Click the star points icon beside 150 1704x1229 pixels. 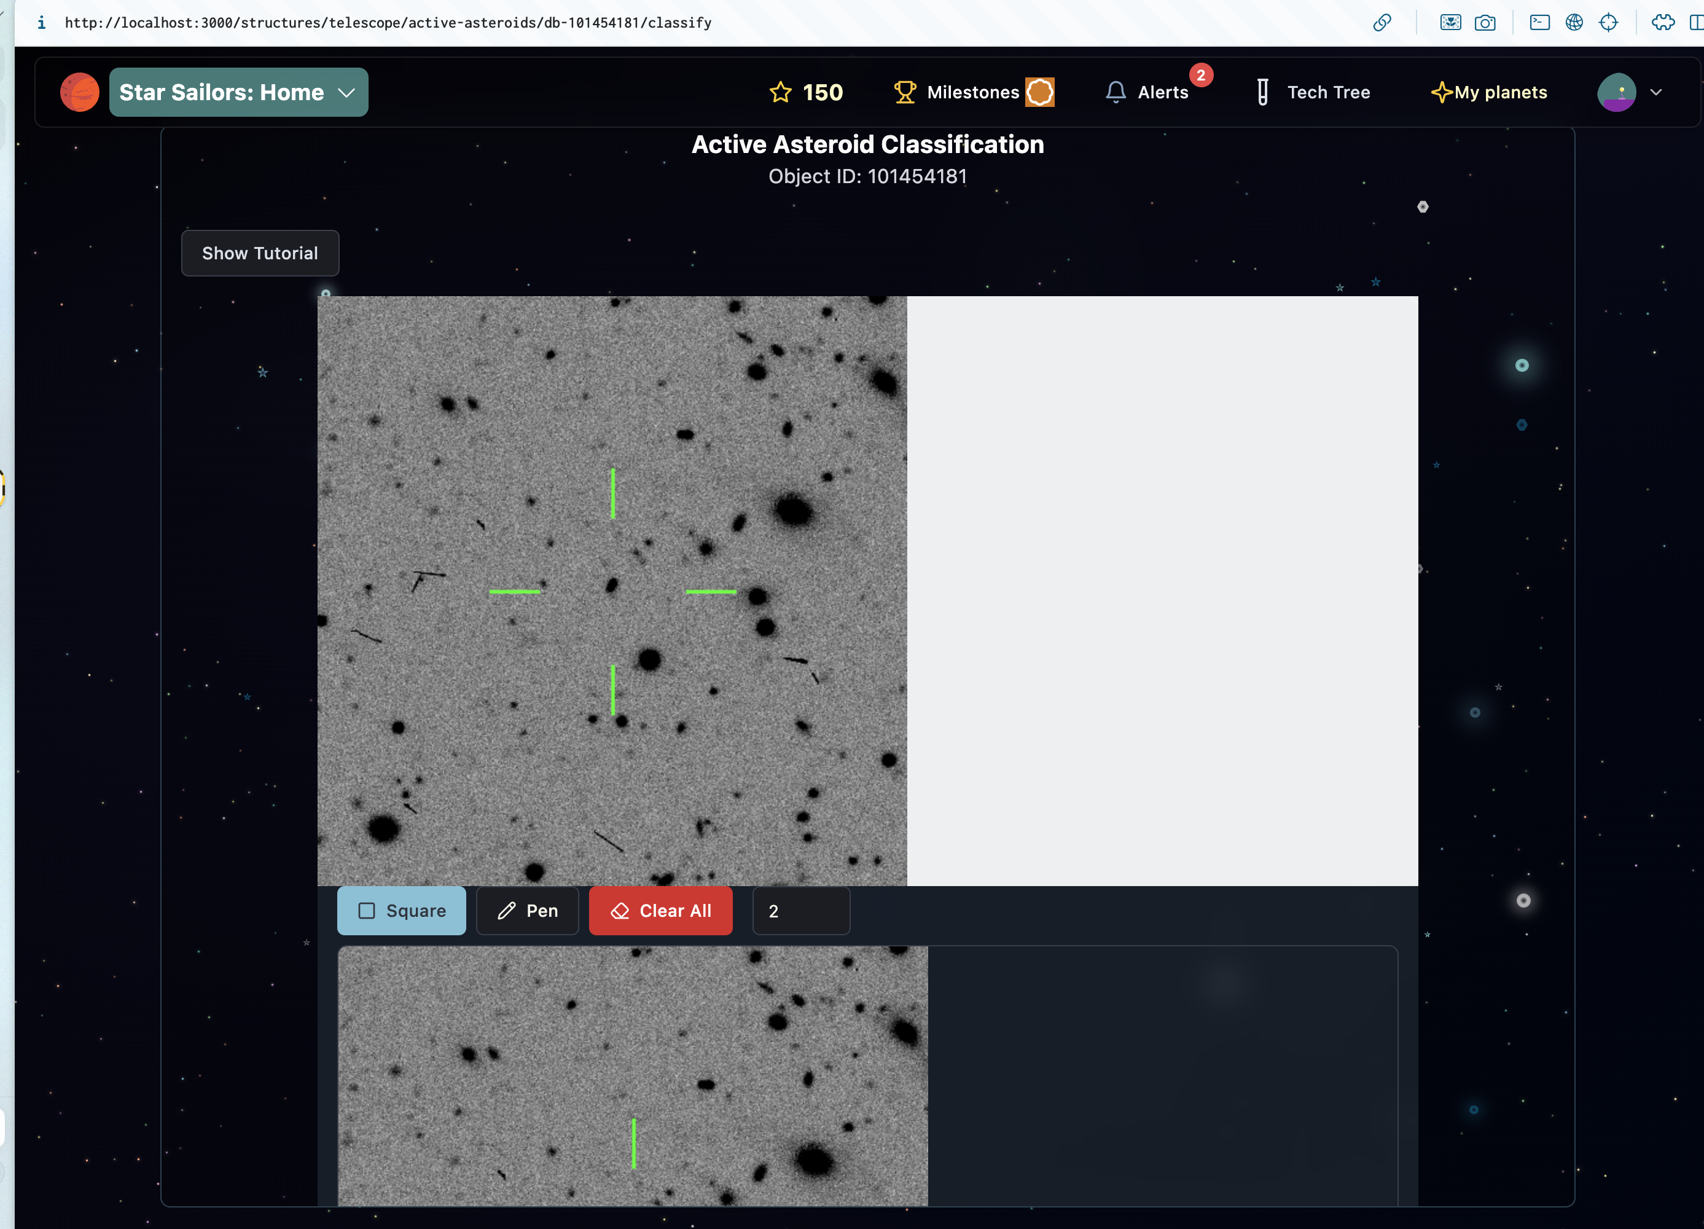point(781,92)
